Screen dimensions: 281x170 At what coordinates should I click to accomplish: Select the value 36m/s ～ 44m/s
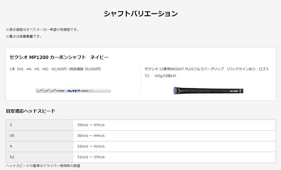91,136
